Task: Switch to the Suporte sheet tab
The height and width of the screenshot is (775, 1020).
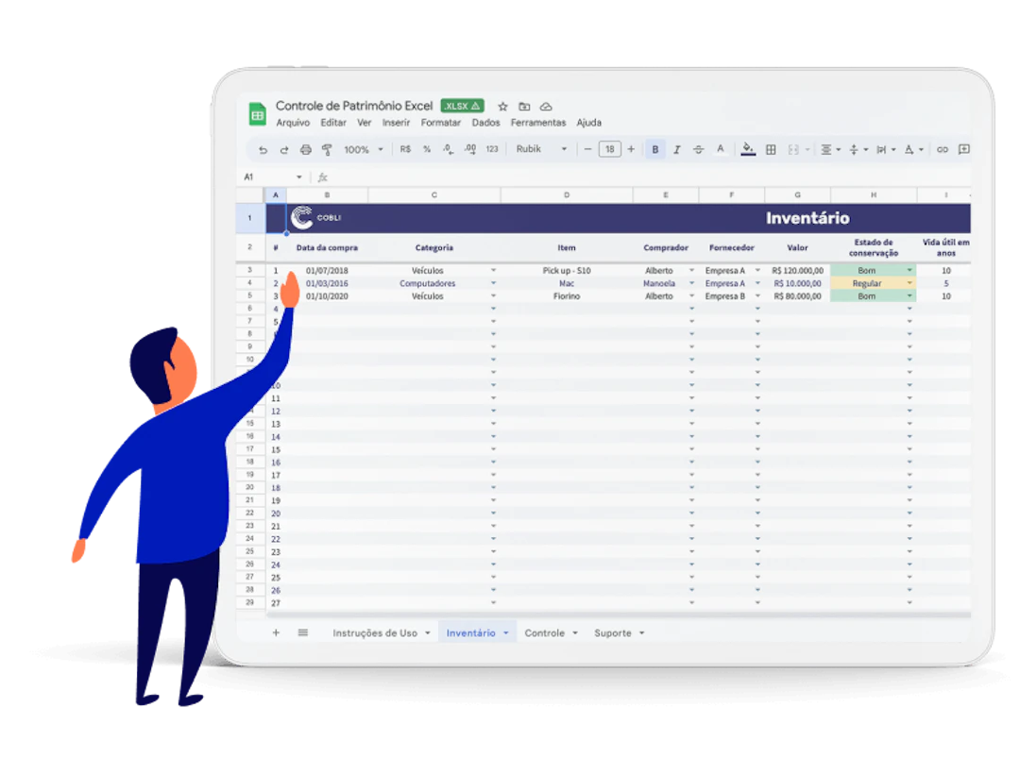Action: pos(613,633)
